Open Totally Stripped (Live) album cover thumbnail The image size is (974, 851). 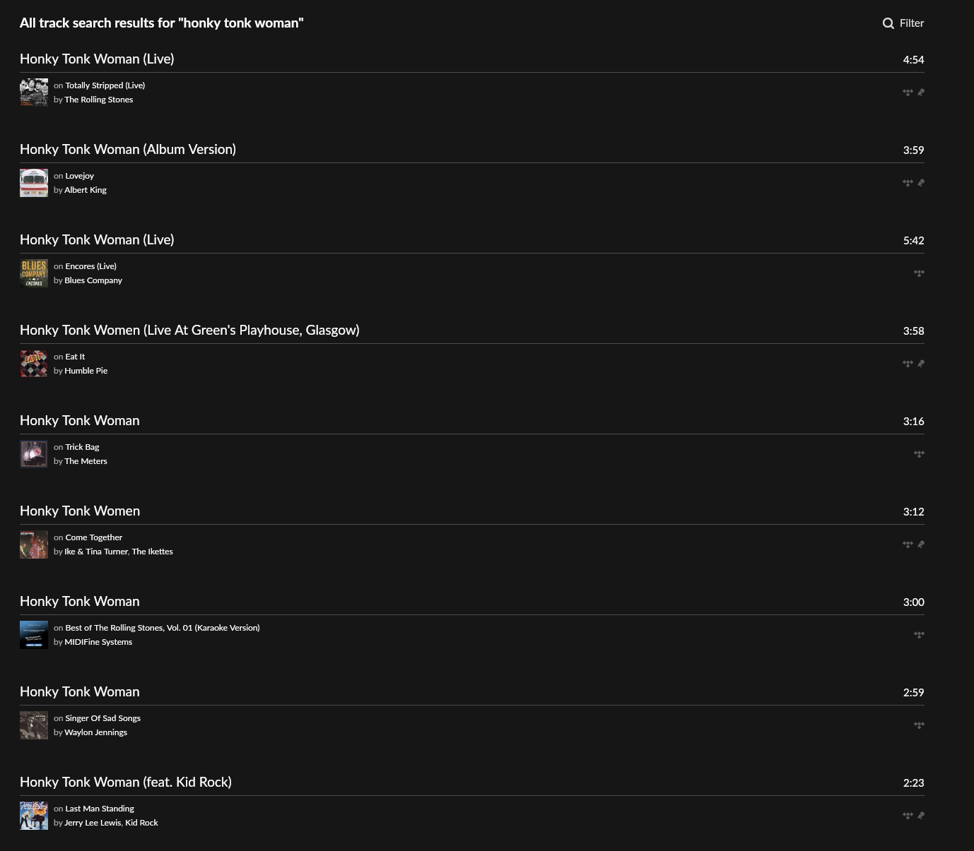coord(34,93)
